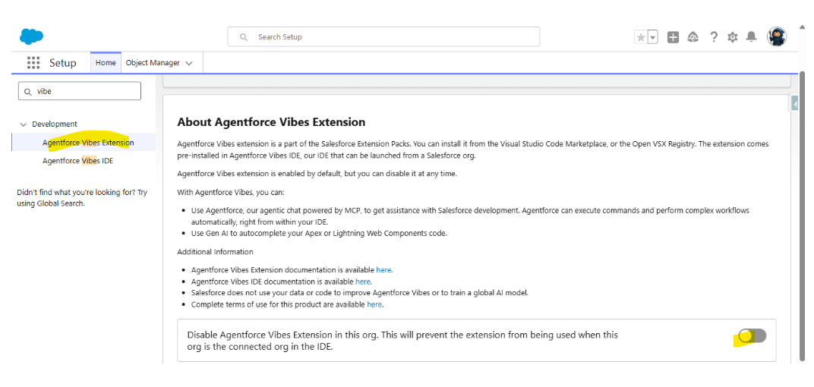Toggle Disable Agentforce Vibes Extension switch
This screenshot has height=387, width=814.
pos(752,335)
